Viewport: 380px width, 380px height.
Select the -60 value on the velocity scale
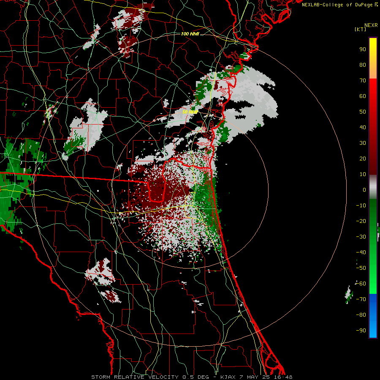[x=361, y=284]
